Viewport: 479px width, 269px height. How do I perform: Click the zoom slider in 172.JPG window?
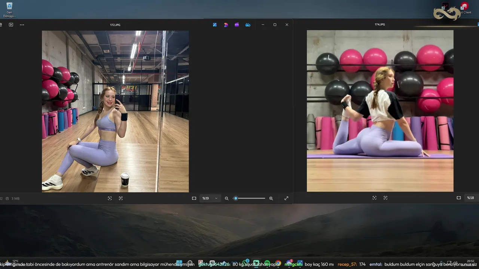pos(249,198)
